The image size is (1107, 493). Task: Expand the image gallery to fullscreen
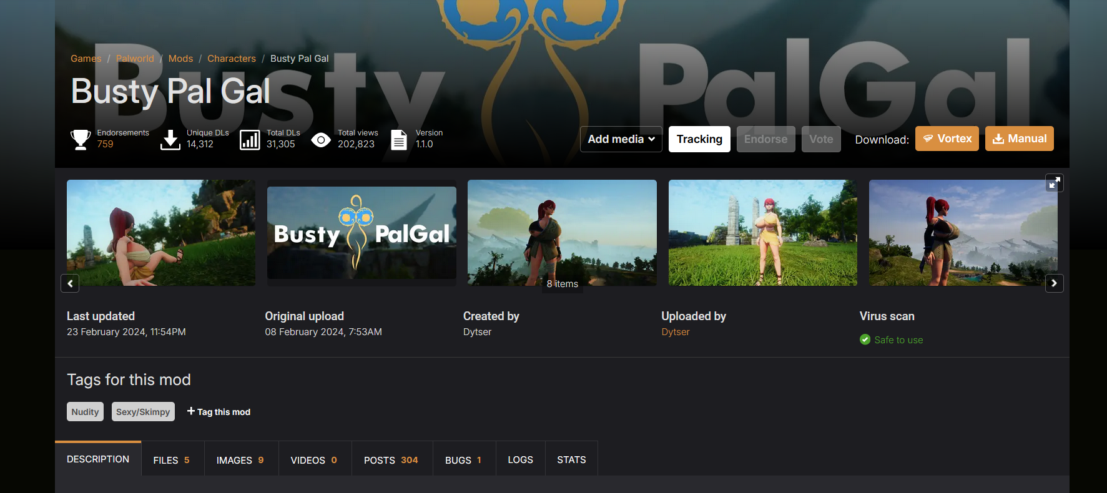[1055, 183]
